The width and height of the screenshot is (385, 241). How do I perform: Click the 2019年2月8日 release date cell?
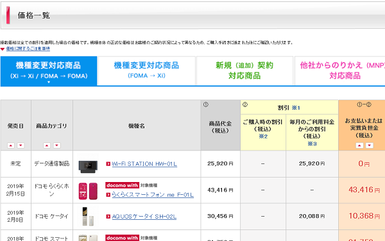click(15, 216)
